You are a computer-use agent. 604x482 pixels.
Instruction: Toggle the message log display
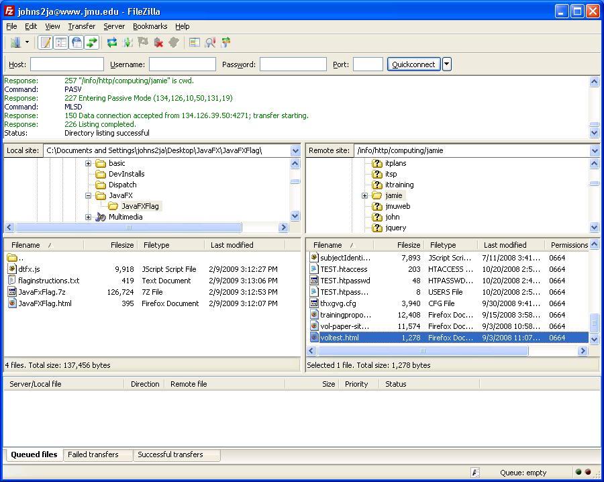(x=46, y=42)
